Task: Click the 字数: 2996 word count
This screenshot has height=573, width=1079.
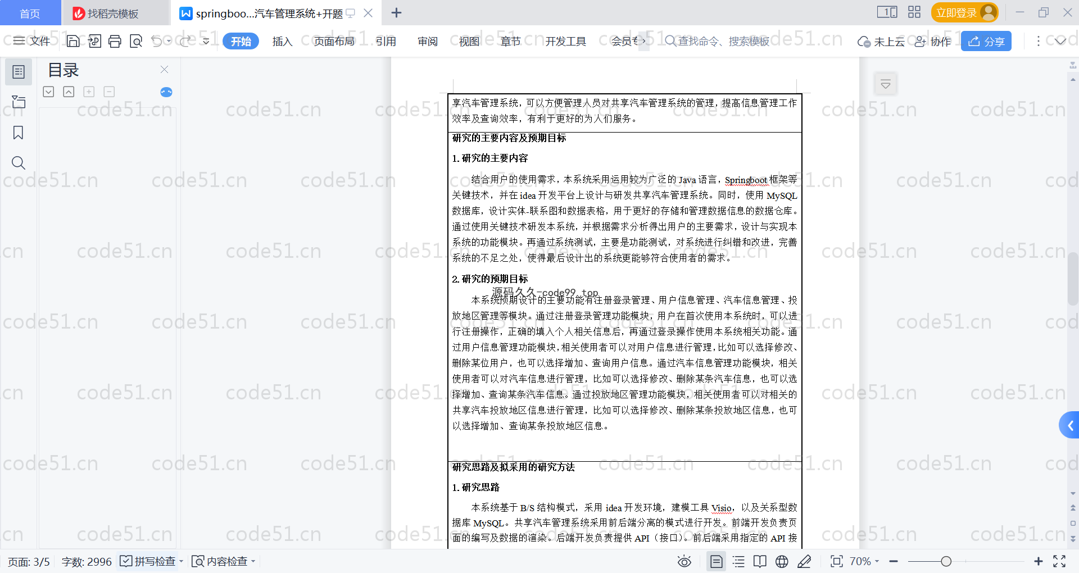Action: coord(87,562)
